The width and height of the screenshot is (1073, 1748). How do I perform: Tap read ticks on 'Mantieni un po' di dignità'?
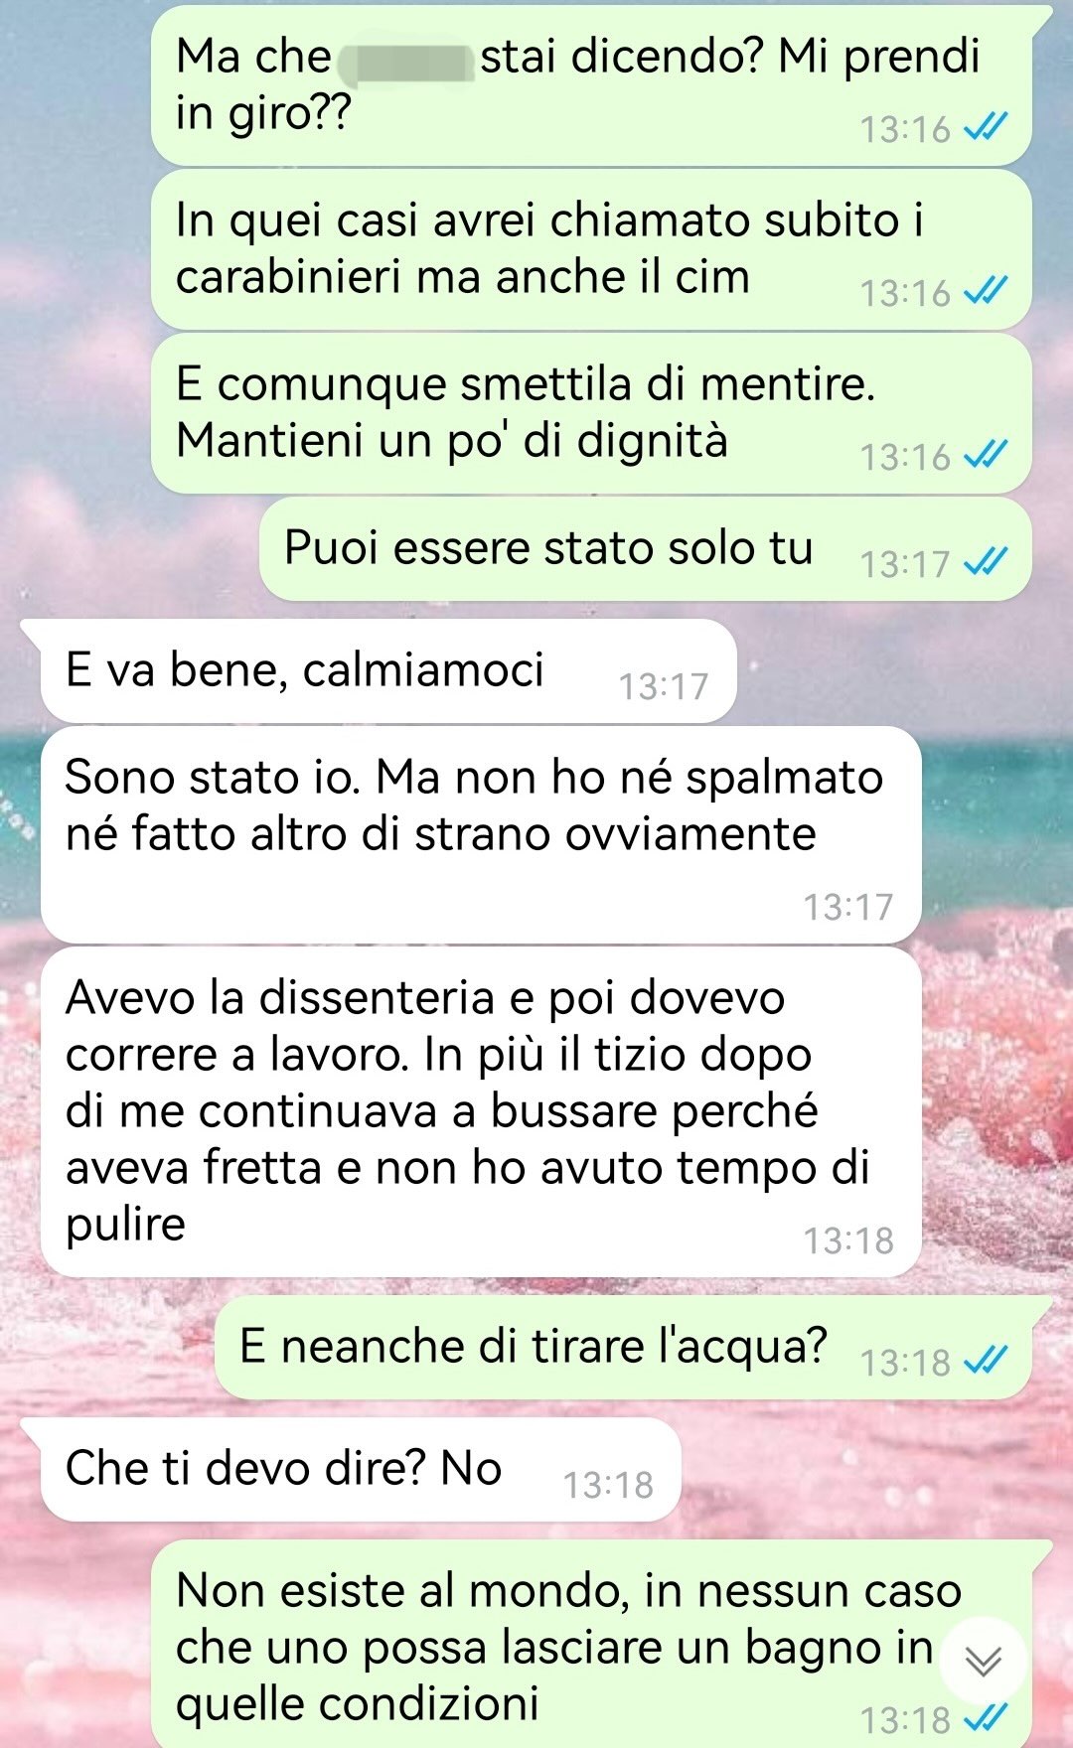[x=986, y=455]
